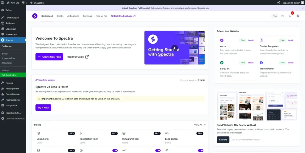Screen dimensions: 305x153
Task: Click the Try It Now button
Action: [x=43, y=108]
